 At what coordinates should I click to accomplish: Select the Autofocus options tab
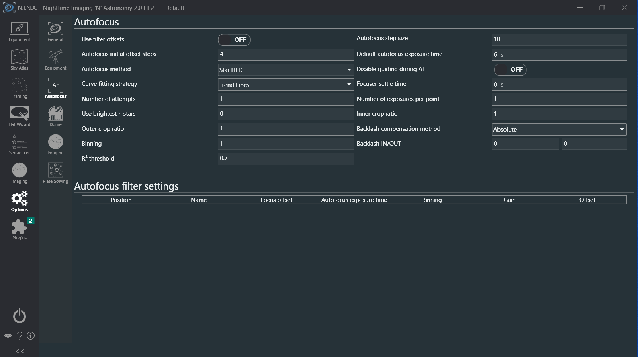[x=55, y=88]
